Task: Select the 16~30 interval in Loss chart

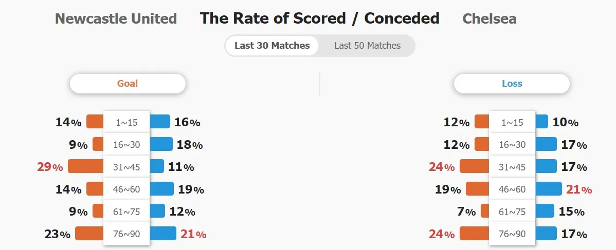Action: click(512, 144)
